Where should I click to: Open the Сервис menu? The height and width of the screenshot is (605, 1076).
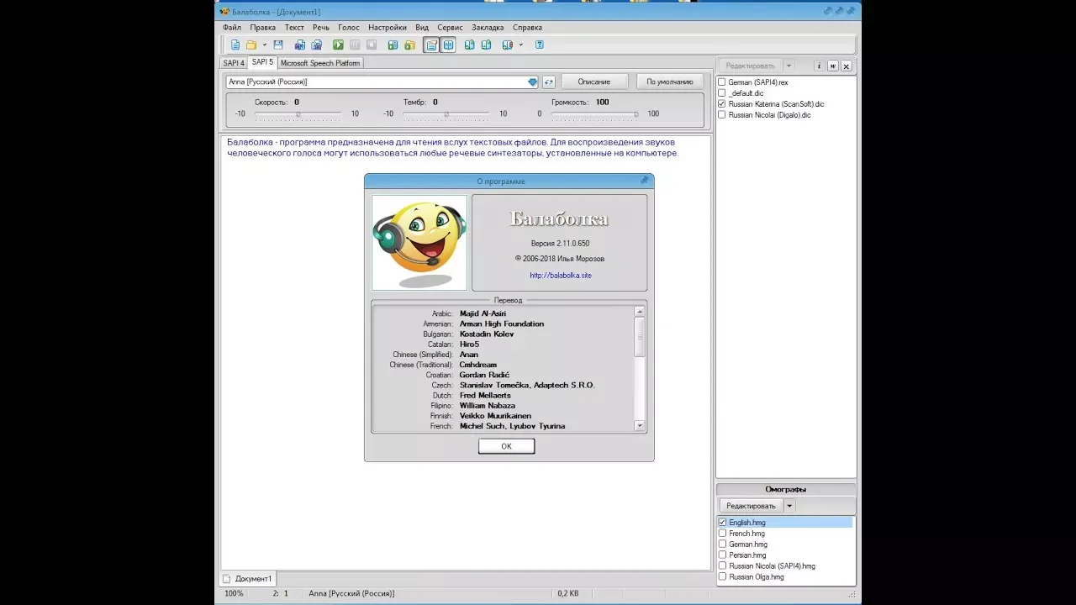click(451, 28)
